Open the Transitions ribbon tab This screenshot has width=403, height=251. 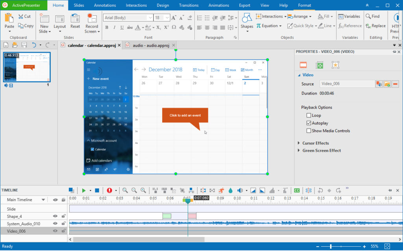coord(189,5)
